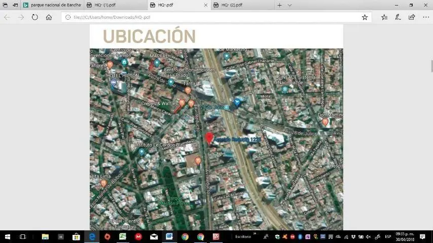The height and width of the screenshot is (243, 433).
Task: Open the ESP language indicator
Action: click(388, 236)
